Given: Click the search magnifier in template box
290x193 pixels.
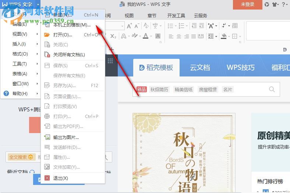Looking at the screenshot, I should coord(272,89).
